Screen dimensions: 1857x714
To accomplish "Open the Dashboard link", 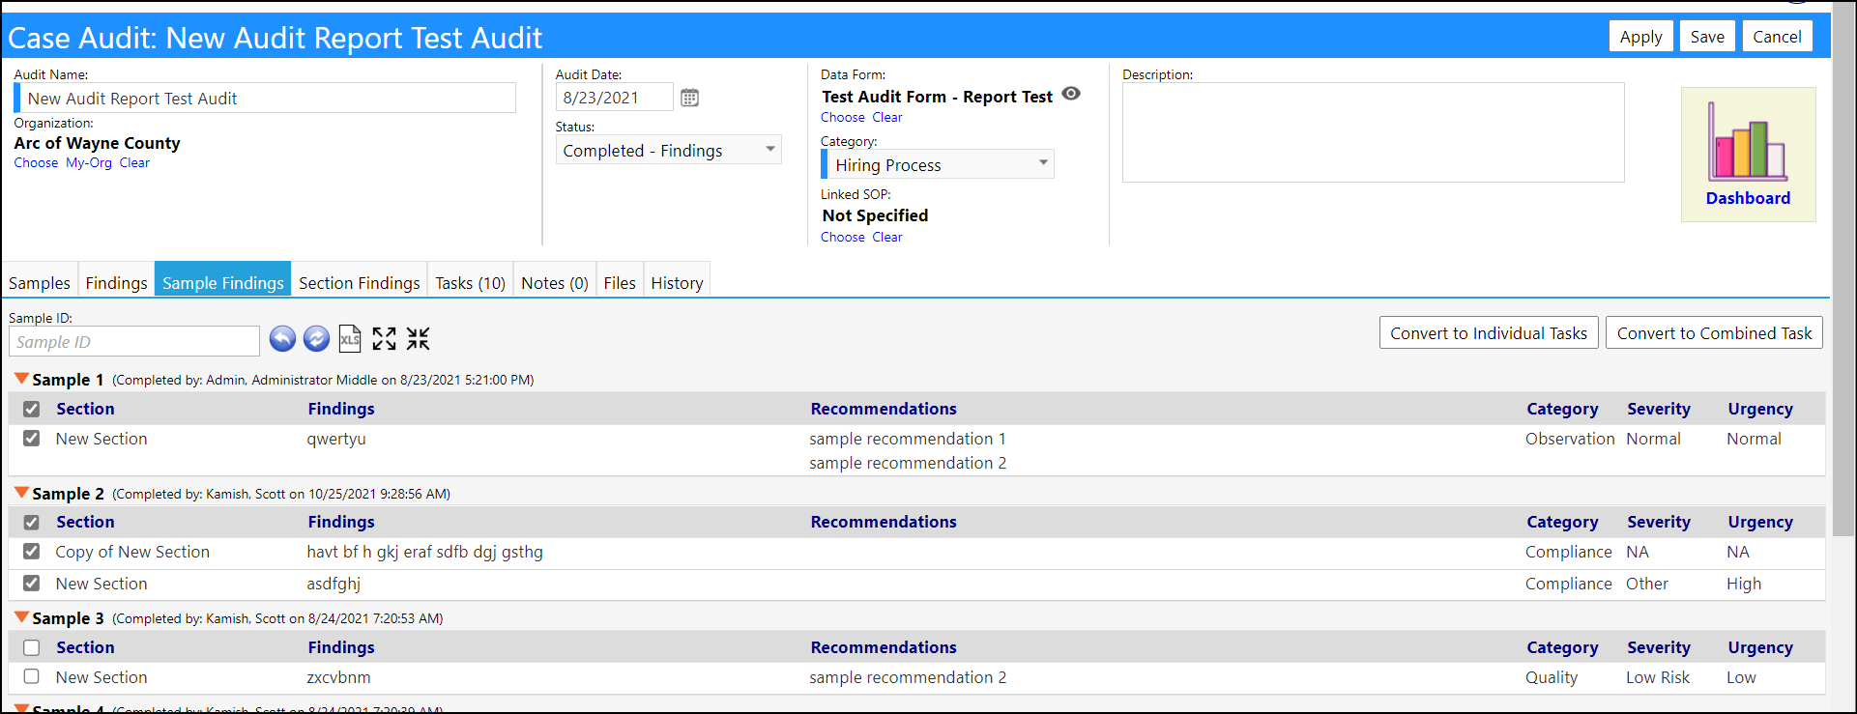I will pos(1748,198).
